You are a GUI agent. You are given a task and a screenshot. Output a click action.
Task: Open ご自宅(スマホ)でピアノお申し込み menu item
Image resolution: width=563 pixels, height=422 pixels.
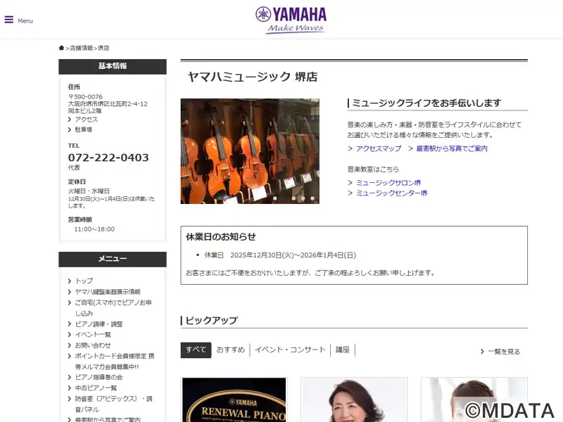click(113, 308)
